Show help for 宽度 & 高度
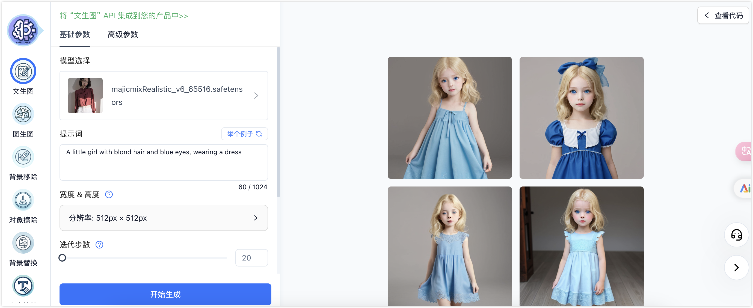This screenshot has width=753, height=308. [x=109, y=194]
